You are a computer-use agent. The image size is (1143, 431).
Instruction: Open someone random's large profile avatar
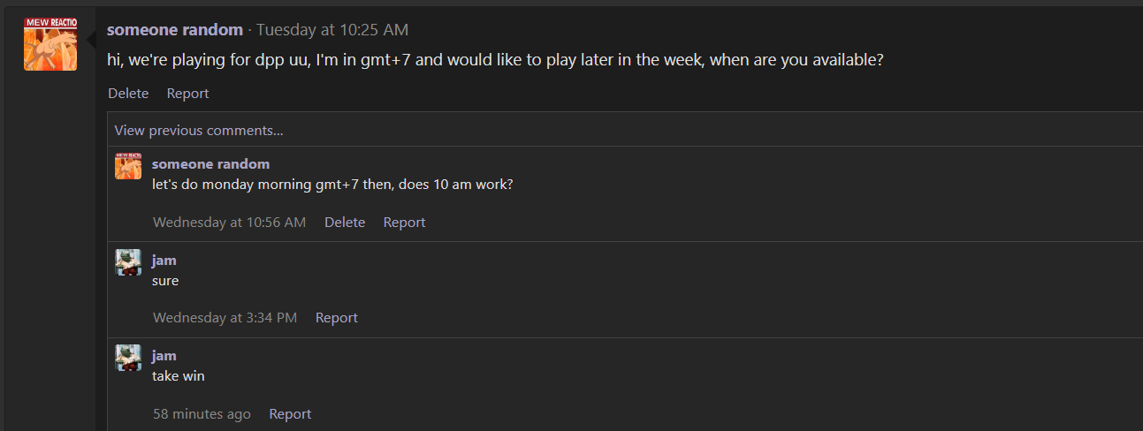coord(50,44)
